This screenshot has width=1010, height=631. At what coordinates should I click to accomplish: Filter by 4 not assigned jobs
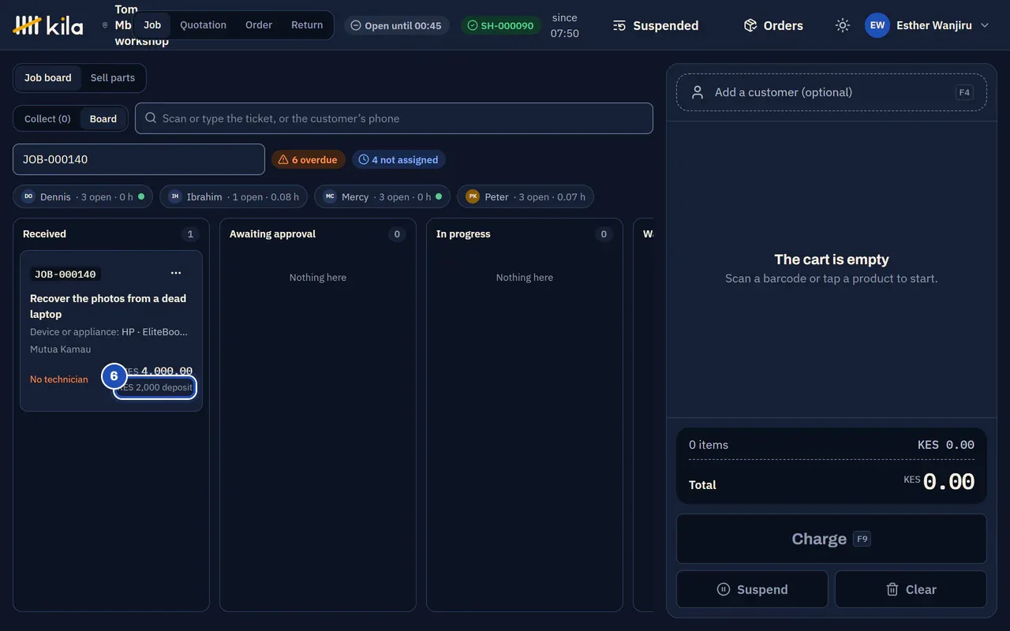point(398,159)
